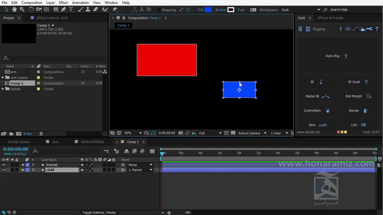Toggle mask and shape path visibility
383x215 pixels.
[x=153, y=133]
